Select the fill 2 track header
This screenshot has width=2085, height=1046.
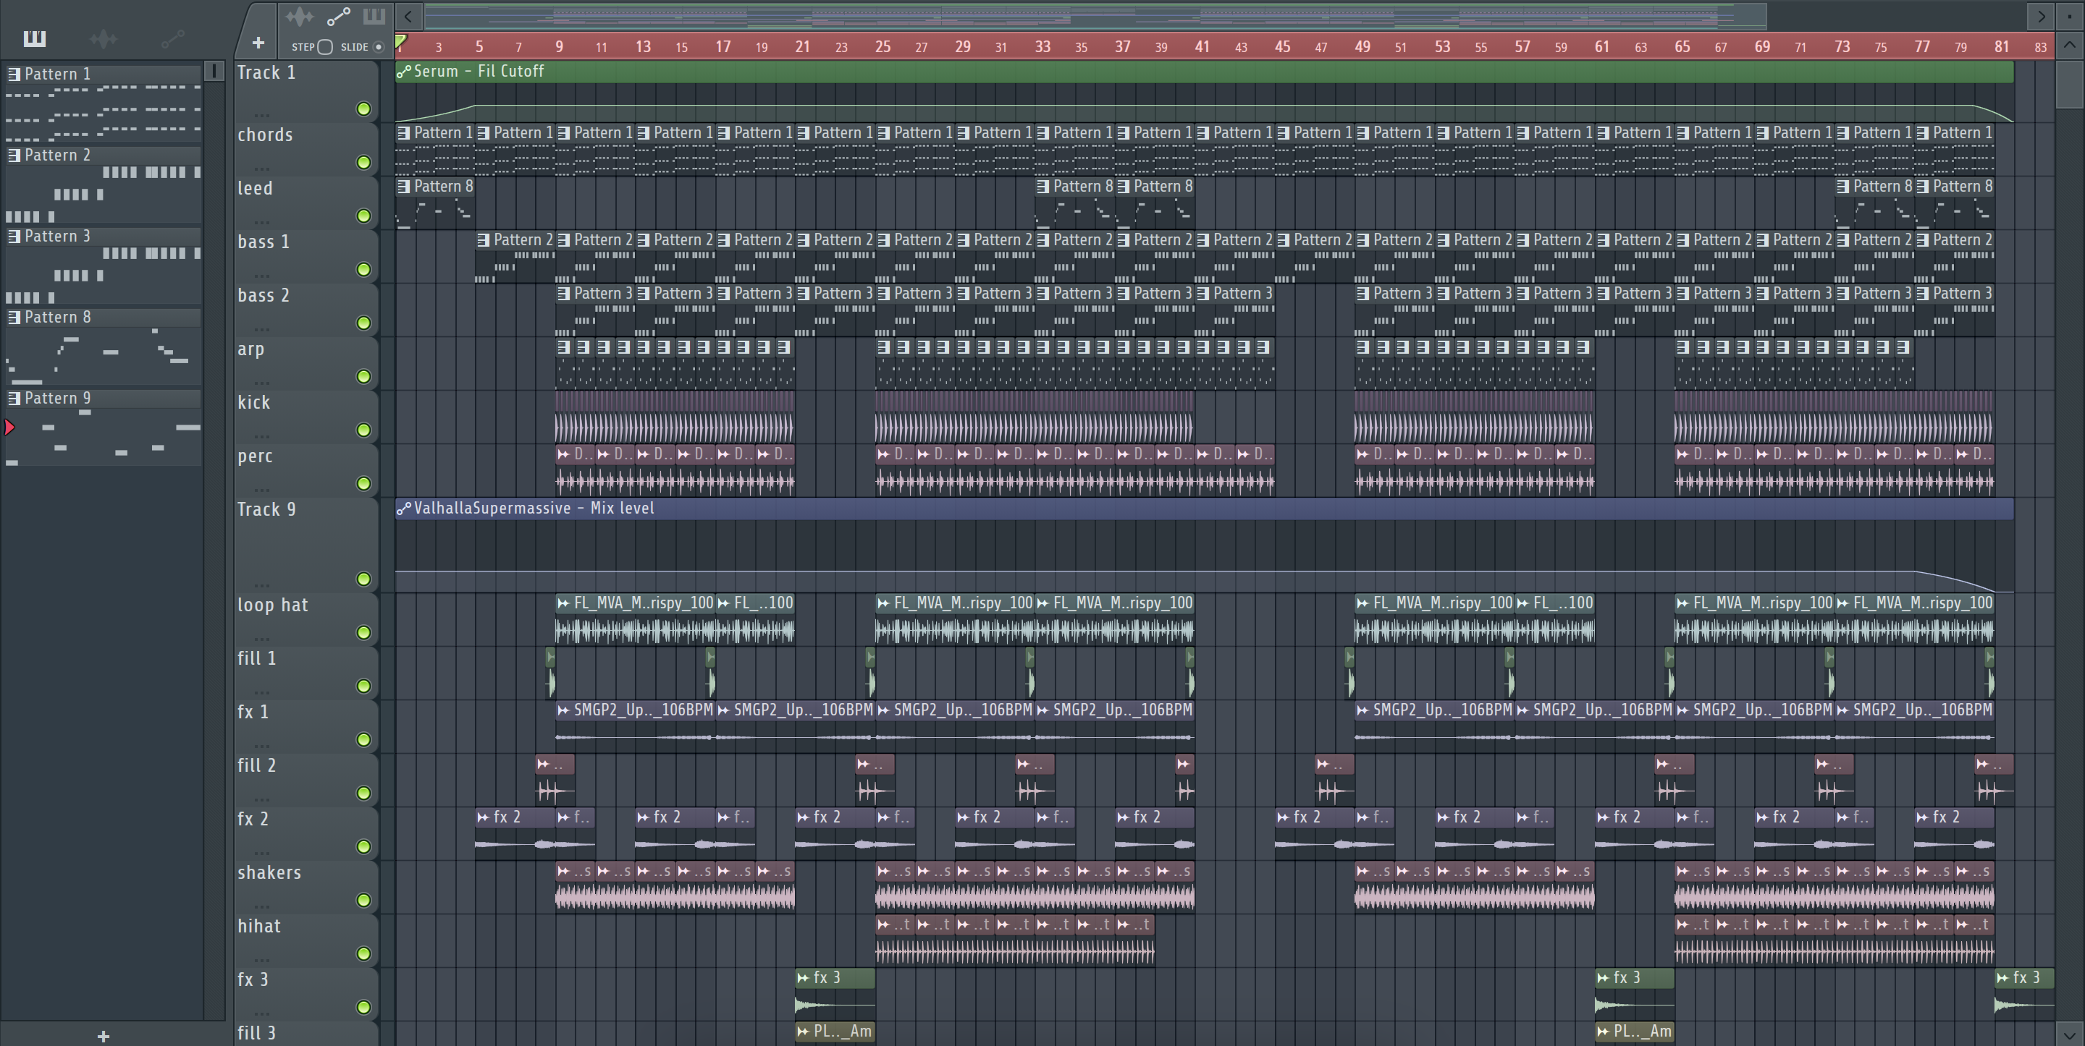(x=306, y=780)
